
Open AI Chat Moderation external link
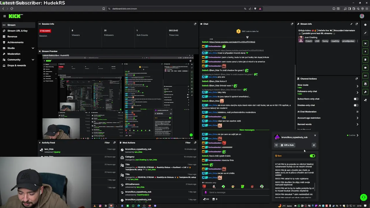(x=357, y=112)
